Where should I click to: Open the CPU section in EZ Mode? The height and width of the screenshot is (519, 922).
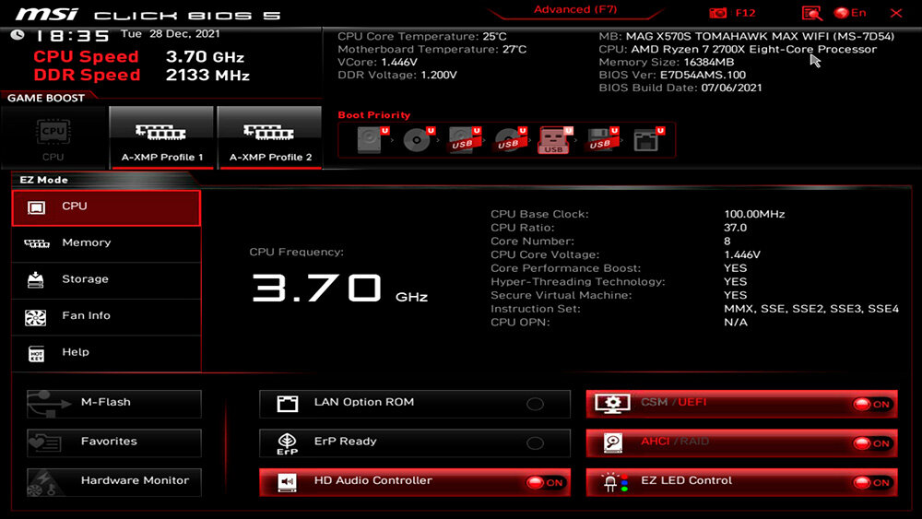(x=106, y=207)
